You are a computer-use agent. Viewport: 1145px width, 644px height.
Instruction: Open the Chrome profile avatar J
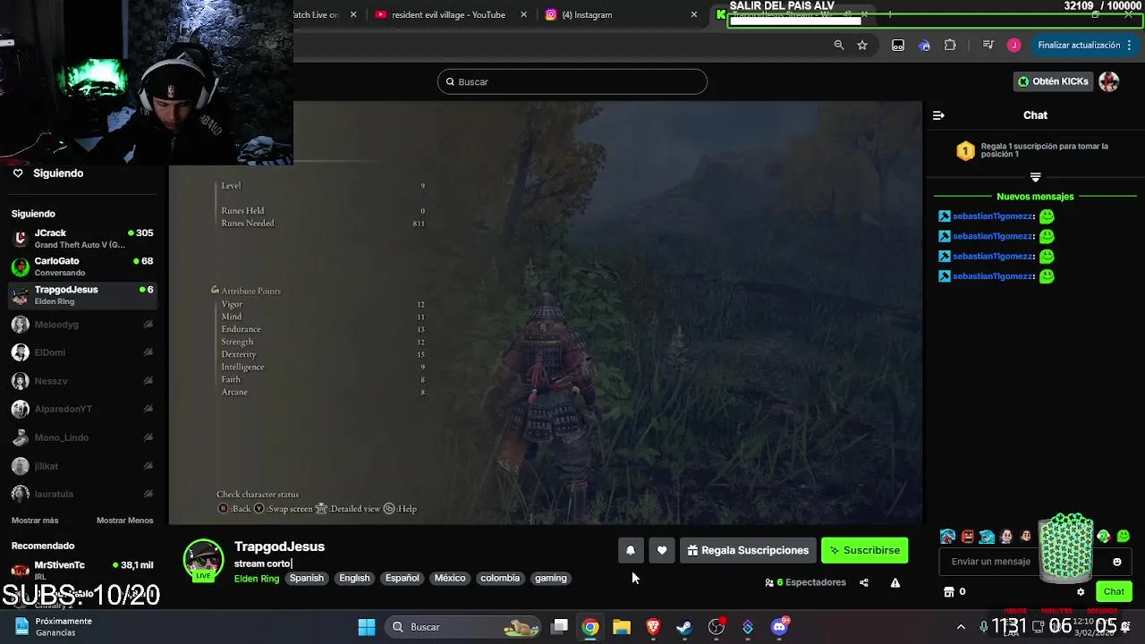click(x=1014, y=45)
